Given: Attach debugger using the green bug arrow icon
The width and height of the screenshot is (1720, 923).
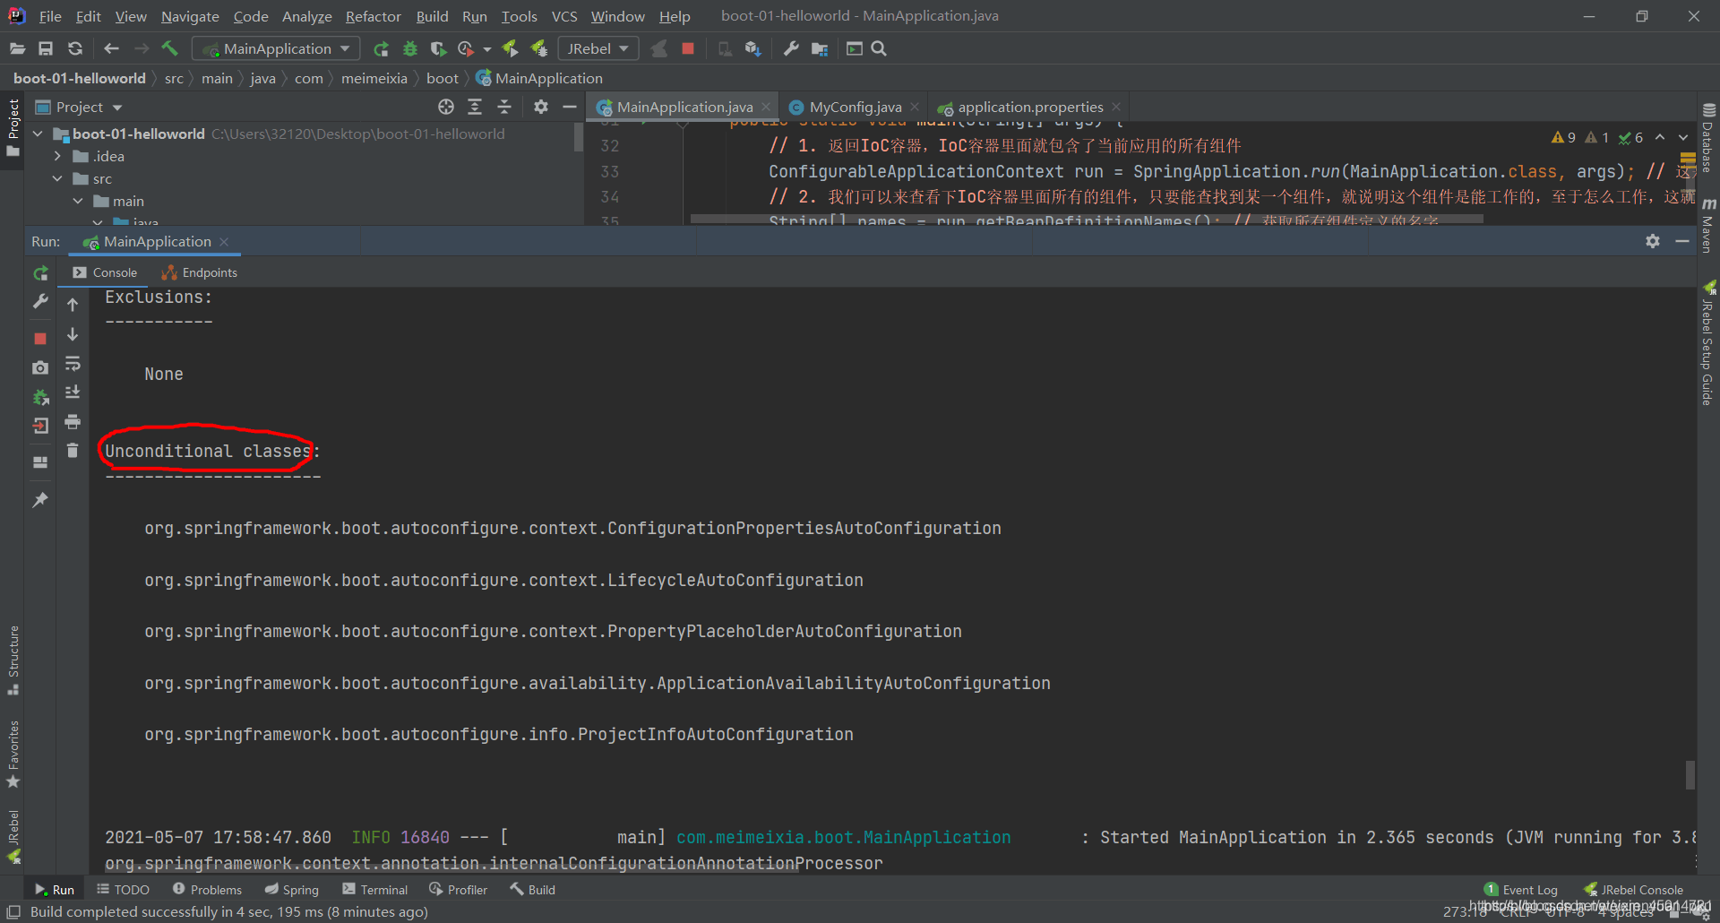Looking at the screenshot, I should coord(40,397).
